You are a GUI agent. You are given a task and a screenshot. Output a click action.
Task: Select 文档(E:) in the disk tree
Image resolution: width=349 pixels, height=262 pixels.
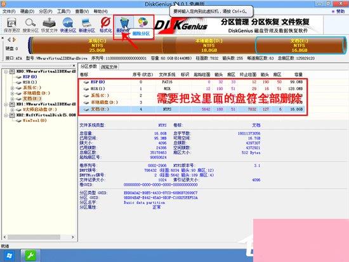tap(32, 98)
